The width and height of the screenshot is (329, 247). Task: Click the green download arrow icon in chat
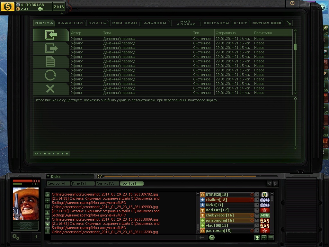click(x=257, y=237)
